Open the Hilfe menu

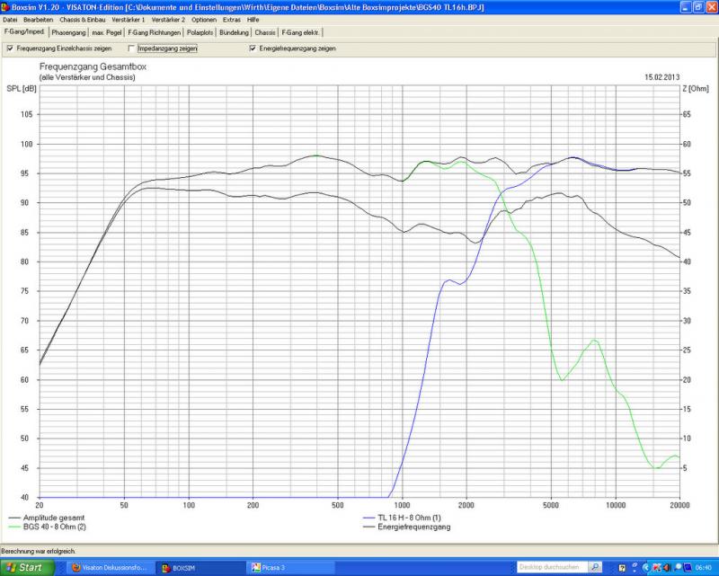pos(253,19)
